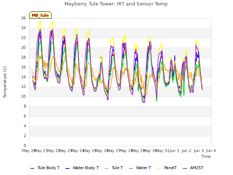233x175 pixels.
Task: Click the 16 y-axis tick label
Action: [23, 67]
